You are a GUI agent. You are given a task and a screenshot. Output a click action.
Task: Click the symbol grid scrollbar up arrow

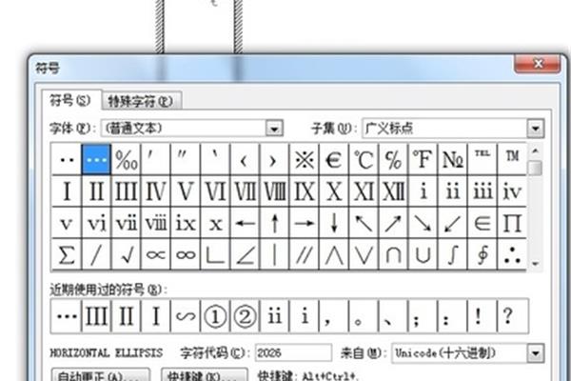[x=535, y=150]
